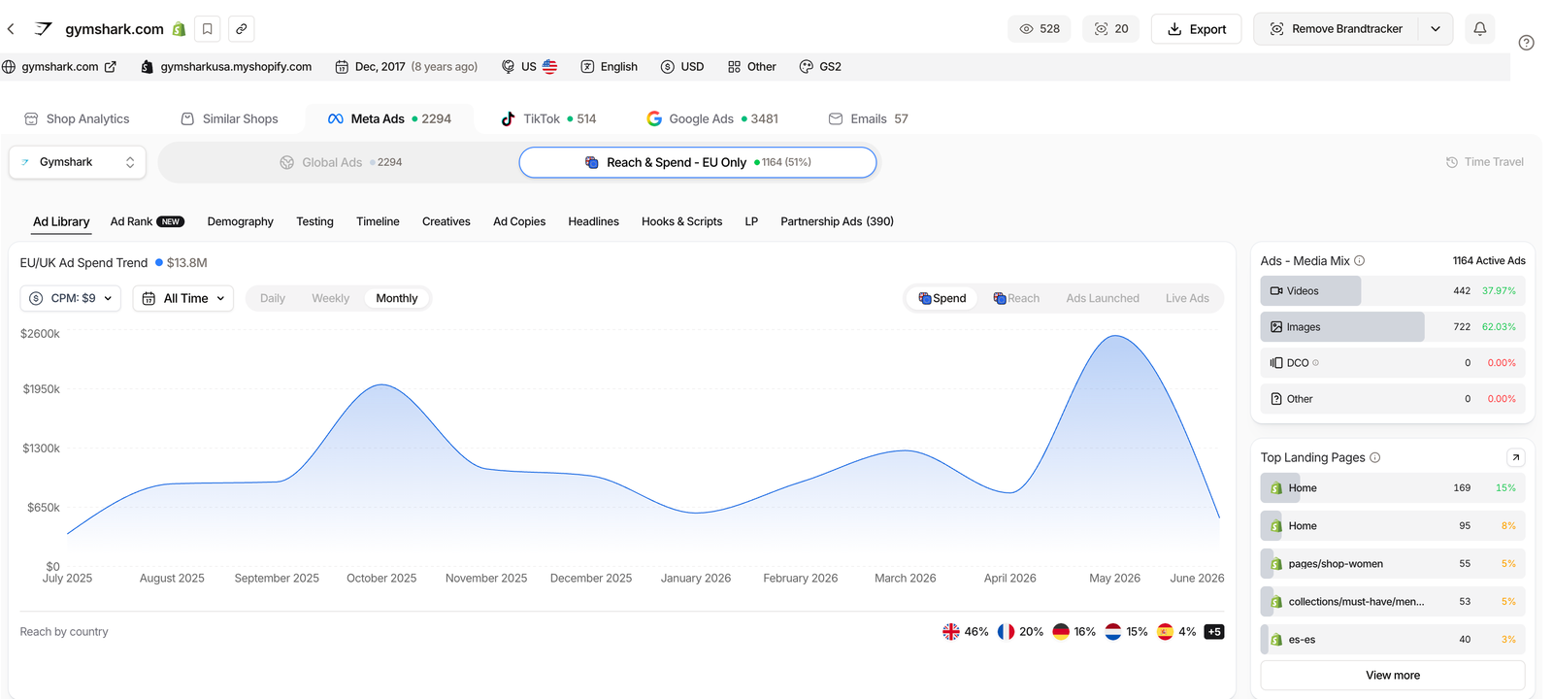1553x699 pixels.
Task: Click Remove Brandtracker button
Action: [1336, 29]
